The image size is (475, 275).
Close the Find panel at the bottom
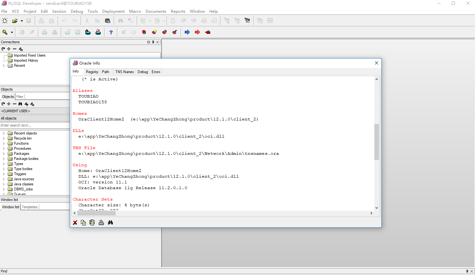(472, 271)
